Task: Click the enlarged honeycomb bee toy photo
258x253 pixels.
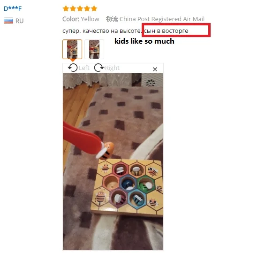Action: (x=113, y=161)
